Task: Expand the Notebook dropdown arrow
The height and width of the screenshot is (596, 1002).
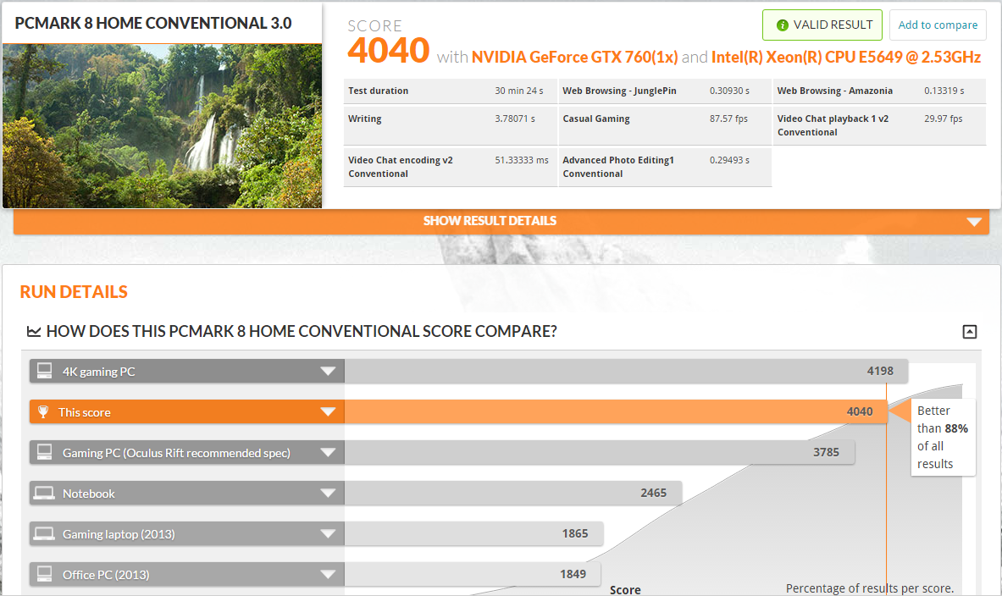Action: point(328,494)
